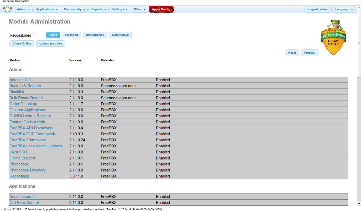The image size is (361, 211).
Task: Open the Applications dropdown menu
Action: click(x=47, y=9)
